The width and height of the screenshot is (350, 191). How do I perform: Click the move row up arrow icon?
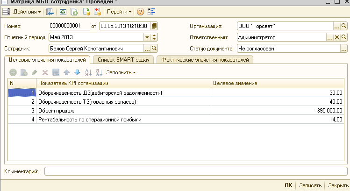[66, 72]
